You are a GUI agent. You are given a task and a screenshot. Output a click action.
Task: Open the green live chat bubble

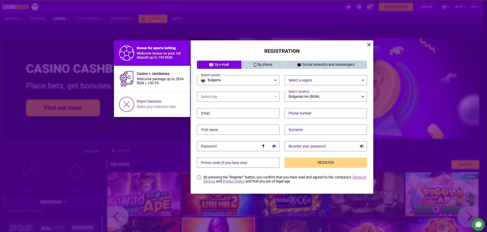point(478,225)
